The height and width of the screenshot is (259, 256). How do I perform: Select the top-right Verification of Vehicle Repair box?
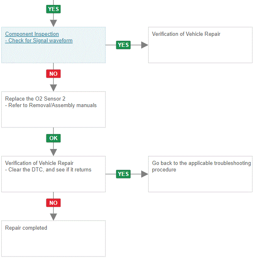point(200,45)
